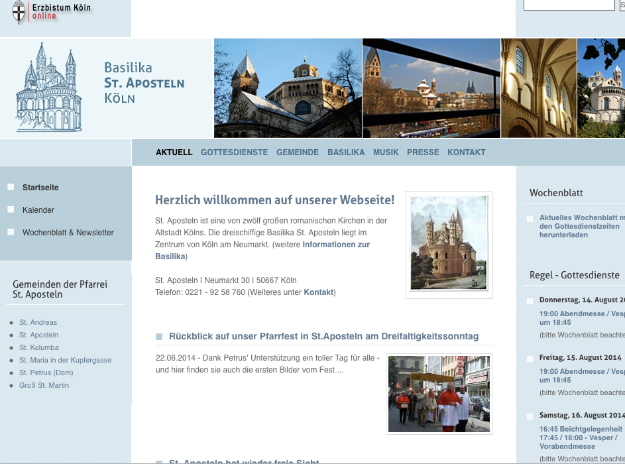Click the search input field at top

point(569,5)
